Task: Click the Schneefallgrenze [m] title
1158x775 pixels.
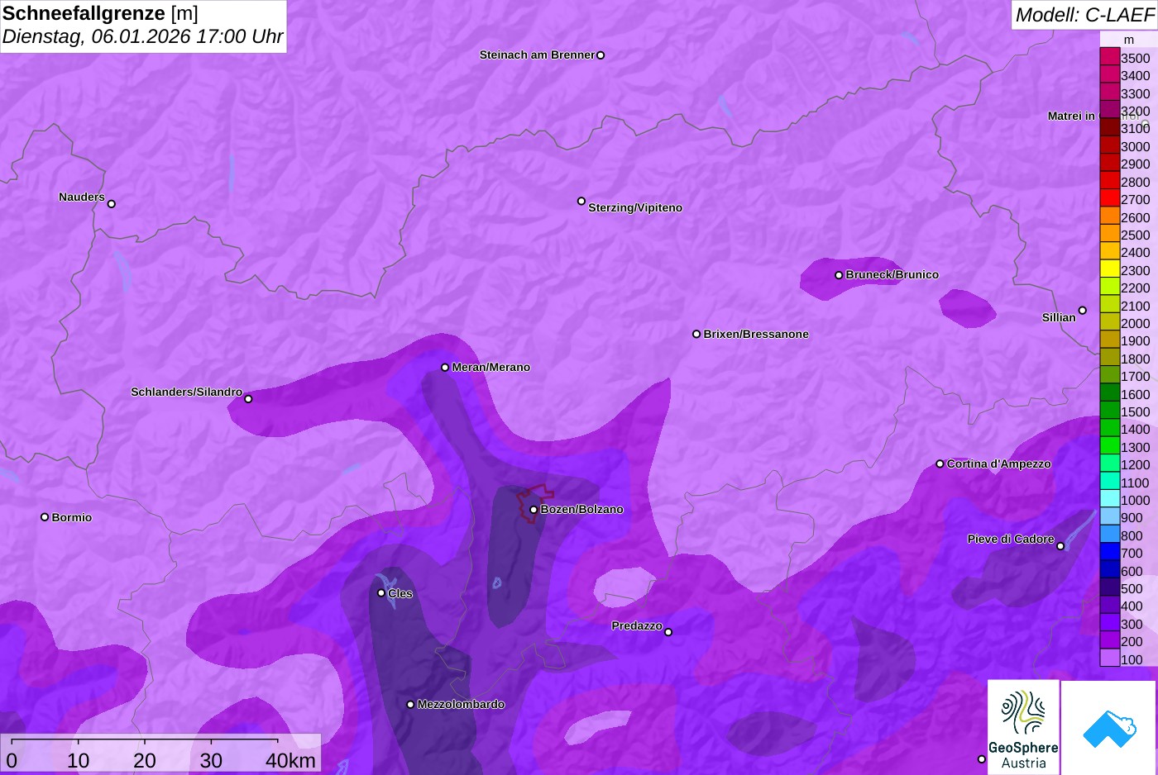Action: click(x=100, y=13)
